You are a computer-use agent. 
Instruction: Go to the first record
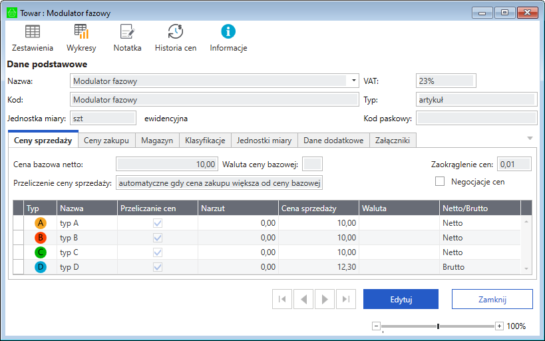pos(282,300)
